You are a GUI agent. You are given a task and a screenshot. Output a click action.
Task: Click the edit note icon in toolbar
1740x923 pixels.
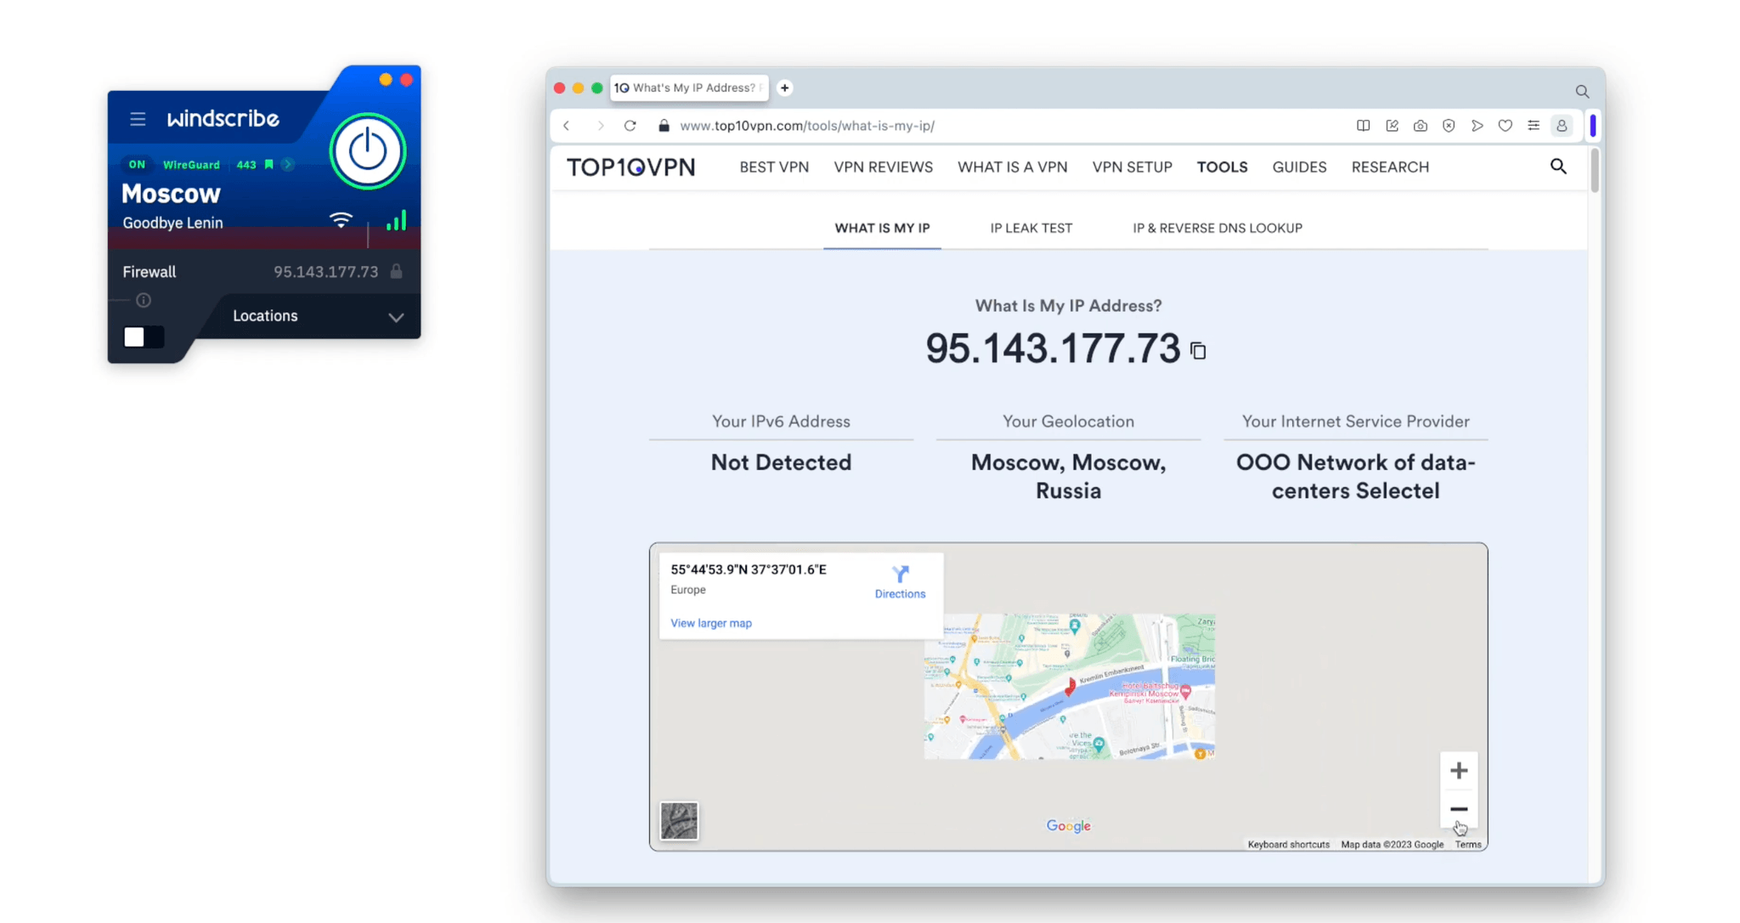pos(1392,126)
